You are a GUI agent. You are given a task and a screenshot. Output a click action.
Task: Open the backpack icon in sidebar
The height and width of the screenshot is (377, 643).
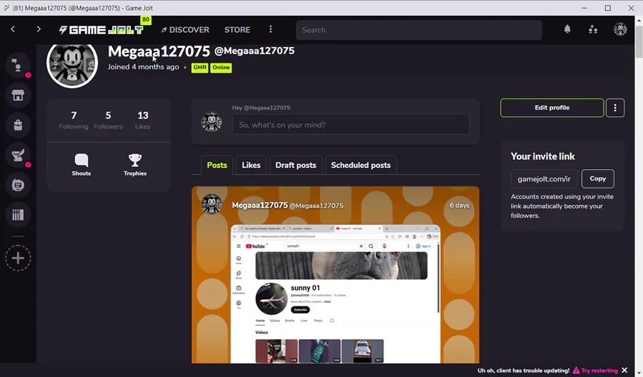point(18,126)
